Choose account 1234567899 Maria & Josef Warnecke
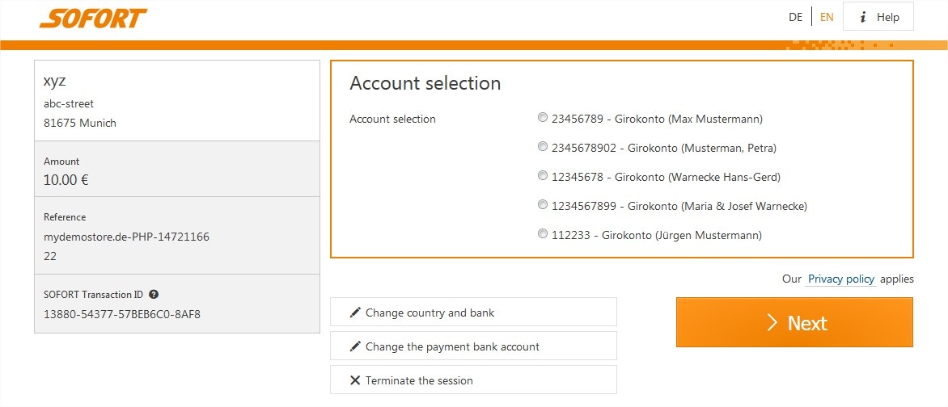The height and width of the screenshot is (407, 948). point(542,204)
